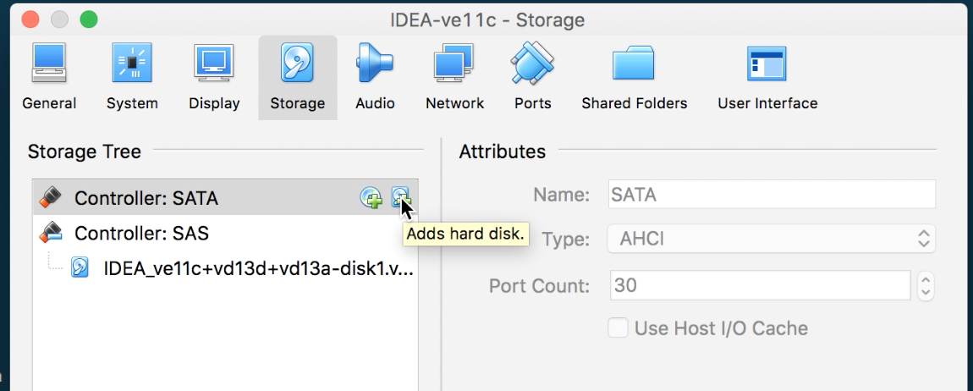973x391 pixels.
Task: Go to the Network settings section
Action: coord(454,78)
